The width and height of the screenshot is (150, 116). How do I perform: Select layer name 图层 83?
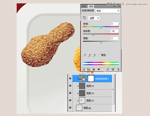click(x=90, y=101)
